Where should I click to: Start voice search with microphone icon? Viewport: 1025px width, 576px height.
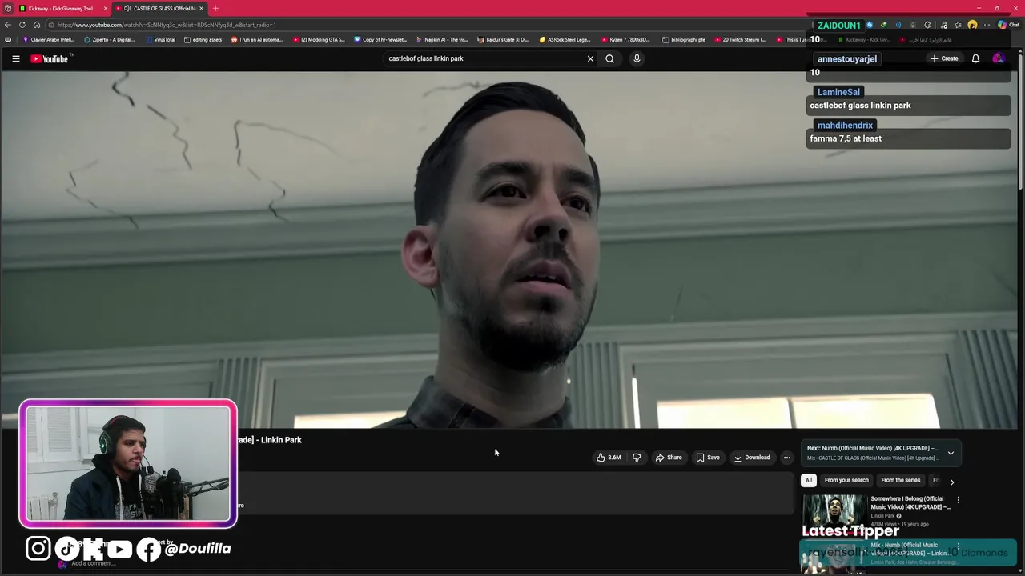coord(637,58)
